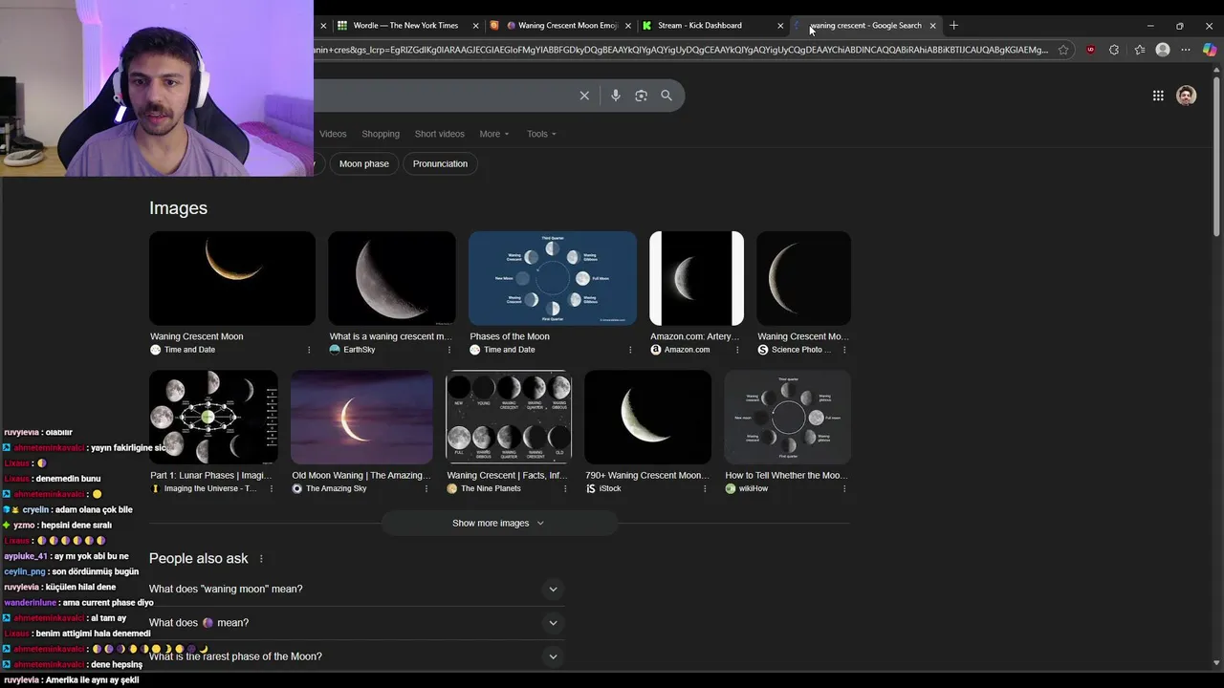
Task: Open options for Amazon.com image result
Action: (737, 350)
